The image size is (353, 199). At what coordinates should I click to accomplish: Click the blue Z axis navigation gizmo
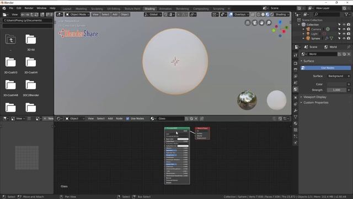click(x=280, y=22)
